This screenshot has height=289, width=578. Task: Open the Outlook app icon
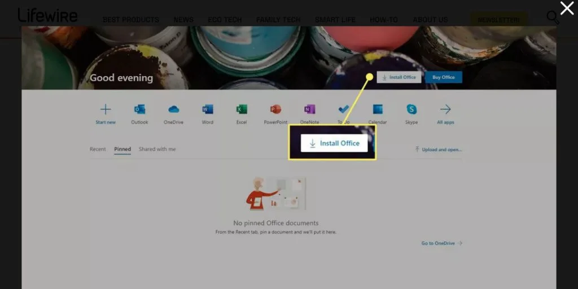tap(139, 110)
